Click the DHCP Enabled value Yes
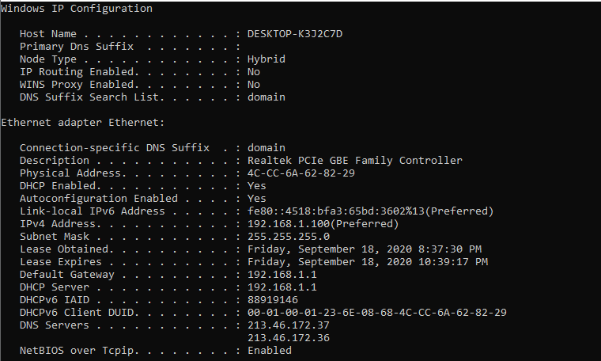This screenshot has height=361, width=601. (x=257, y=186)
